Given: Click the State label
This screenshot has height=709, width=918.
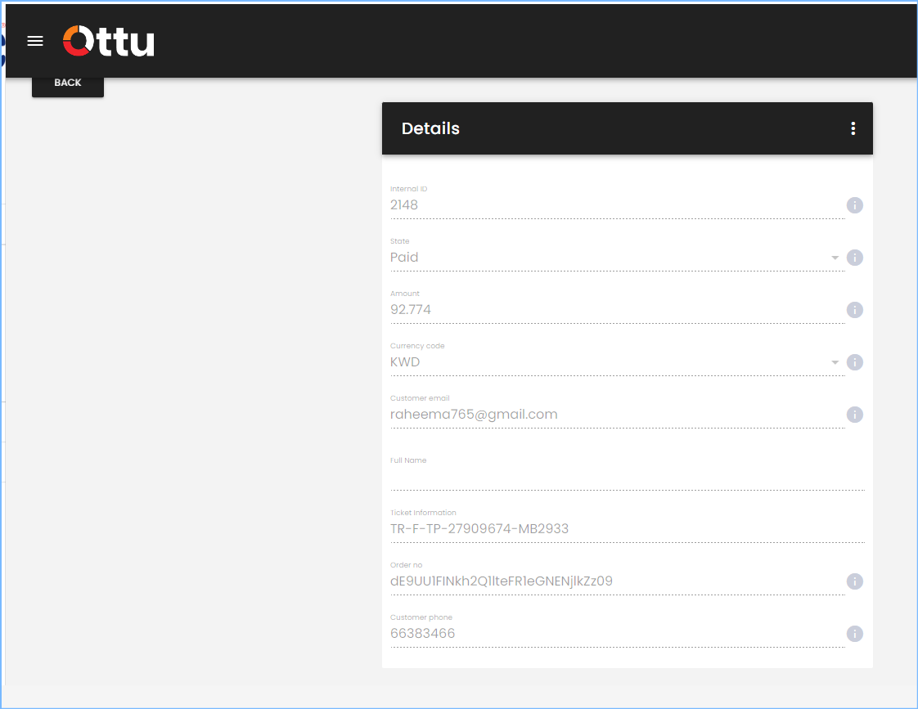Looking at the screenshot, I should [x=400, y=241].
